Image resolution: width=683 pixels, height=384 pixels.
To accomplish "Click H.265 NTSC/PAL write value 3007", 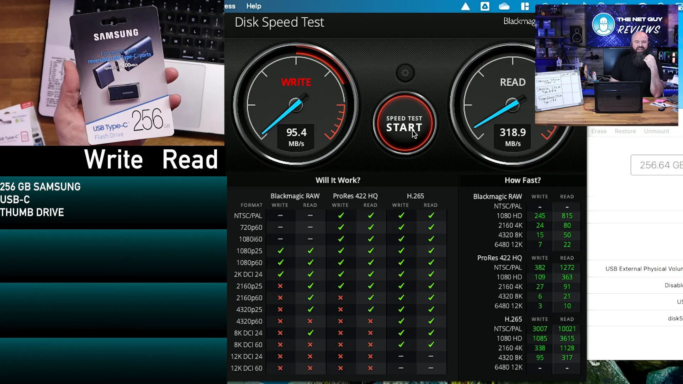I will click(x=540, y=329).
